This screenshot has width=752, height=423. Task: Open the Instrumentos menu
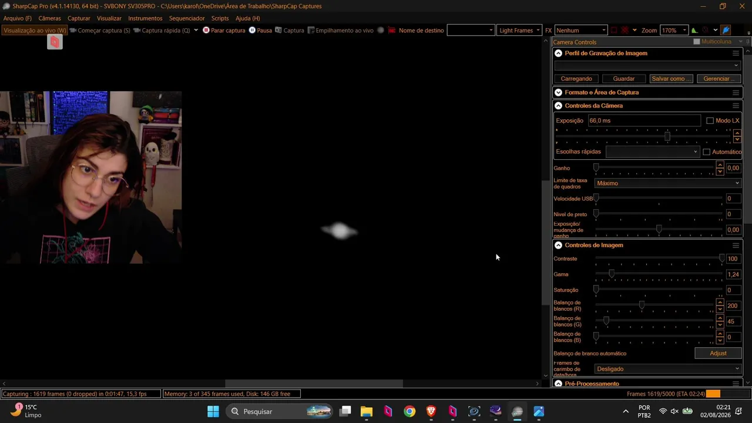coord(145,18)
